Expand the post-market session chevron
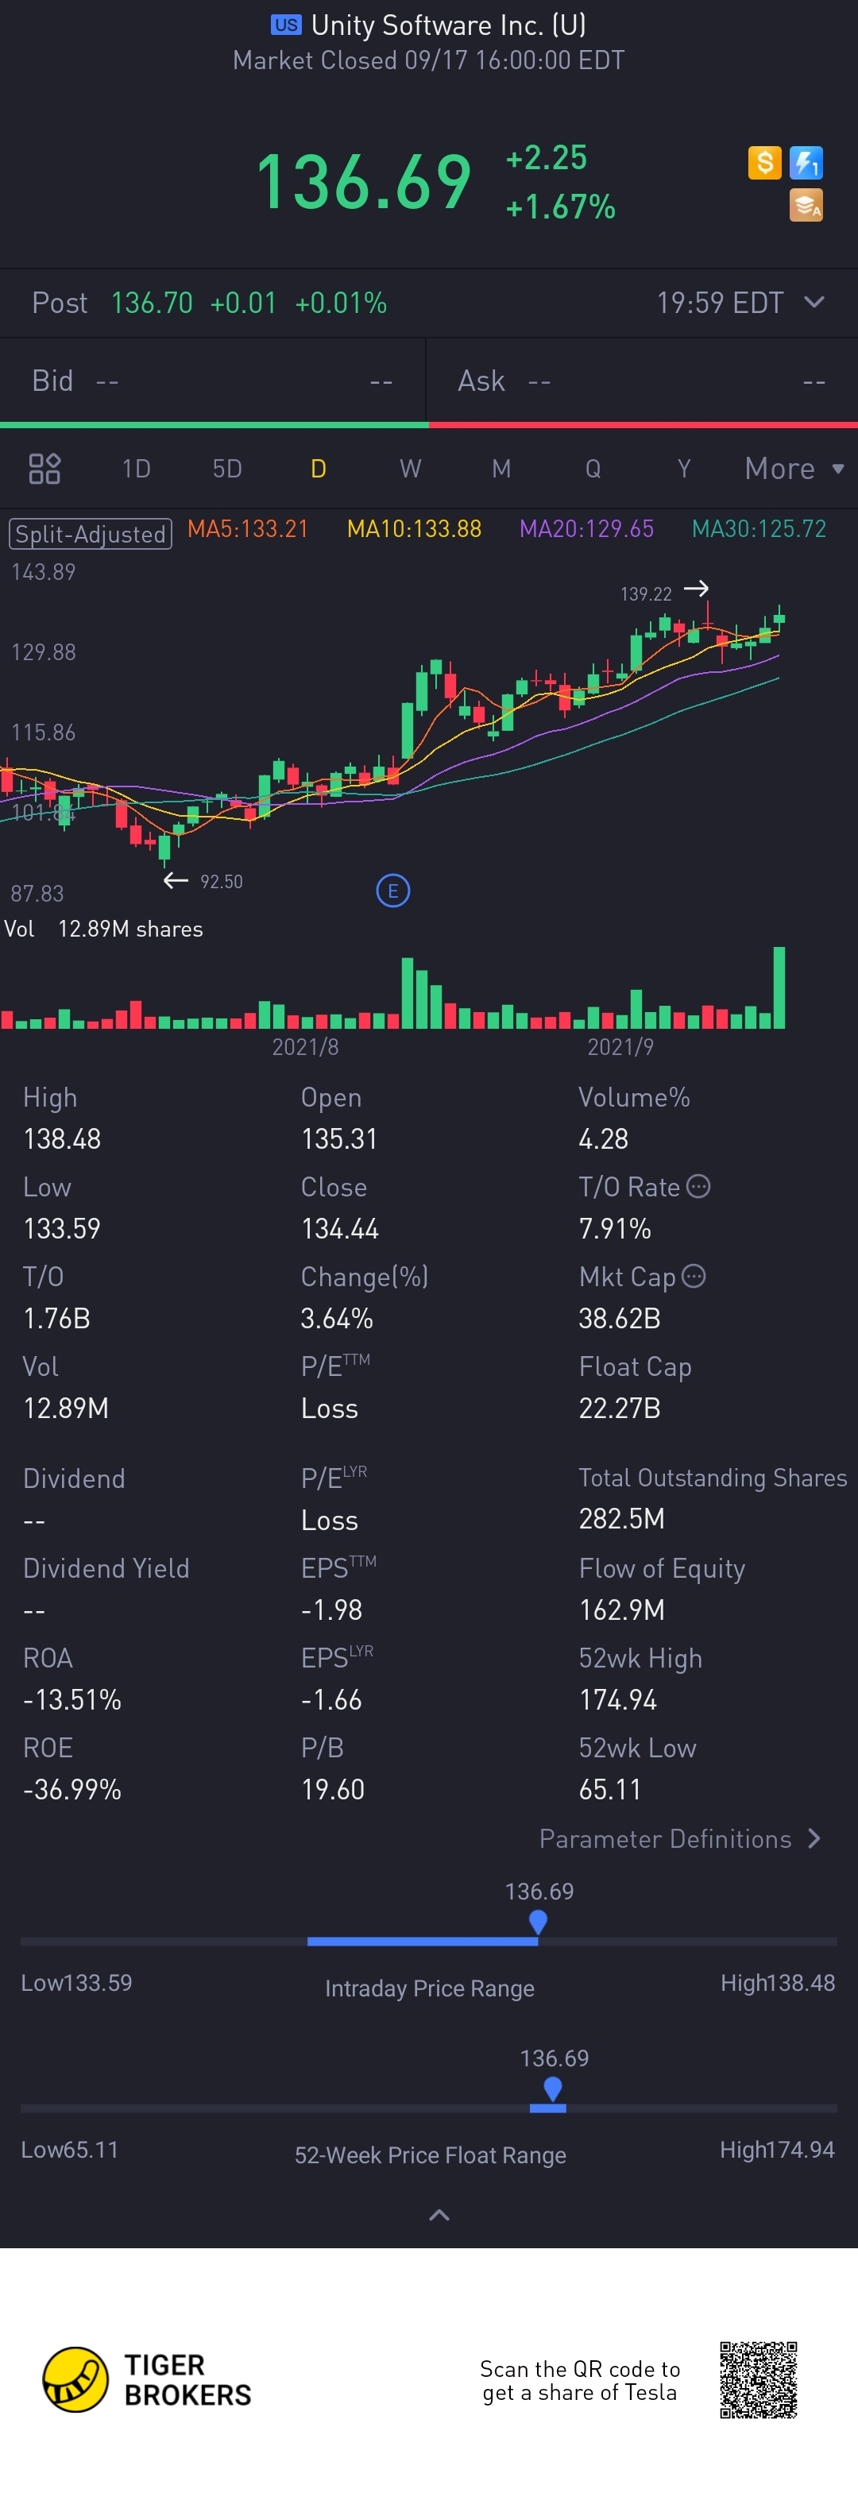This screenshot has height=2512, width=858. [x=814, y=303]
